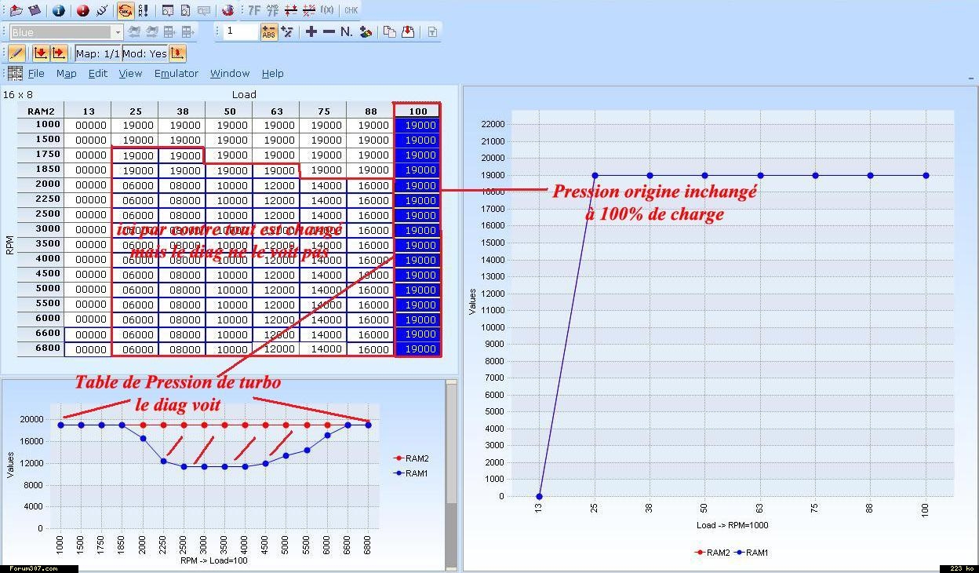Select the Load 100 column header
This screenshot has height=573, width=979.
click(x=417, y=111)
